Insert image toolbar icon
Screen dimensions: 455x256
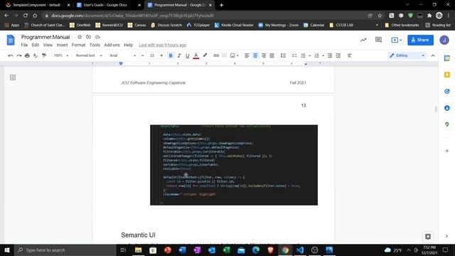point(232,55)
